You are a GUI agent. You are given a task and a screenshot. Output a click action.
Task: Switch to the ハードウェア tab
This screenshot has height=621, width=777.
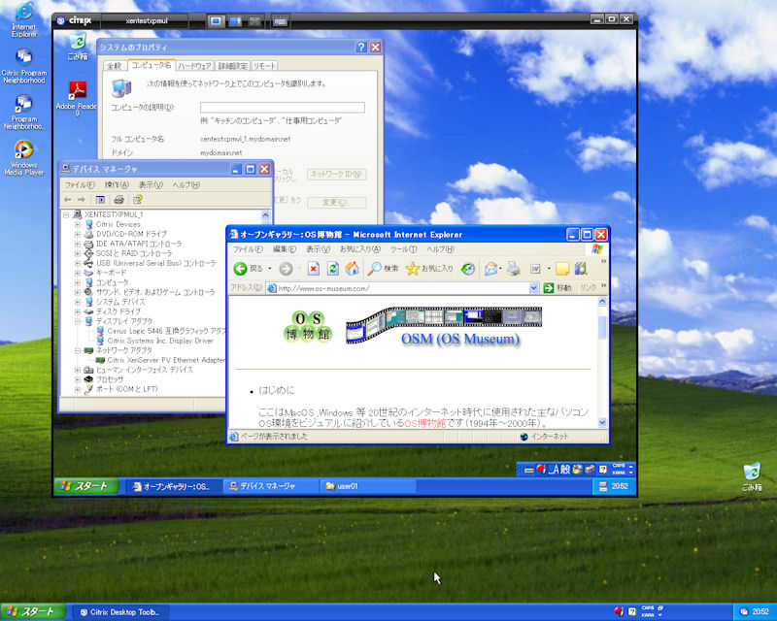point(195,66)
